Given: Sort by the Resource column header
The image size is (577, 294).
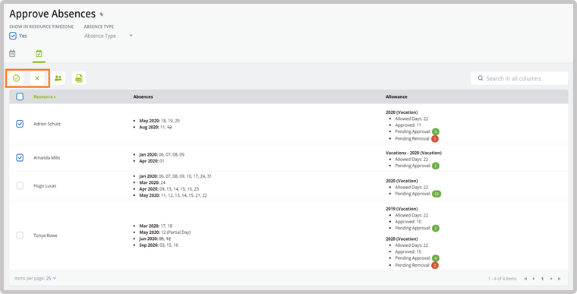Looking at the screenshot, I should coord(45,97).
